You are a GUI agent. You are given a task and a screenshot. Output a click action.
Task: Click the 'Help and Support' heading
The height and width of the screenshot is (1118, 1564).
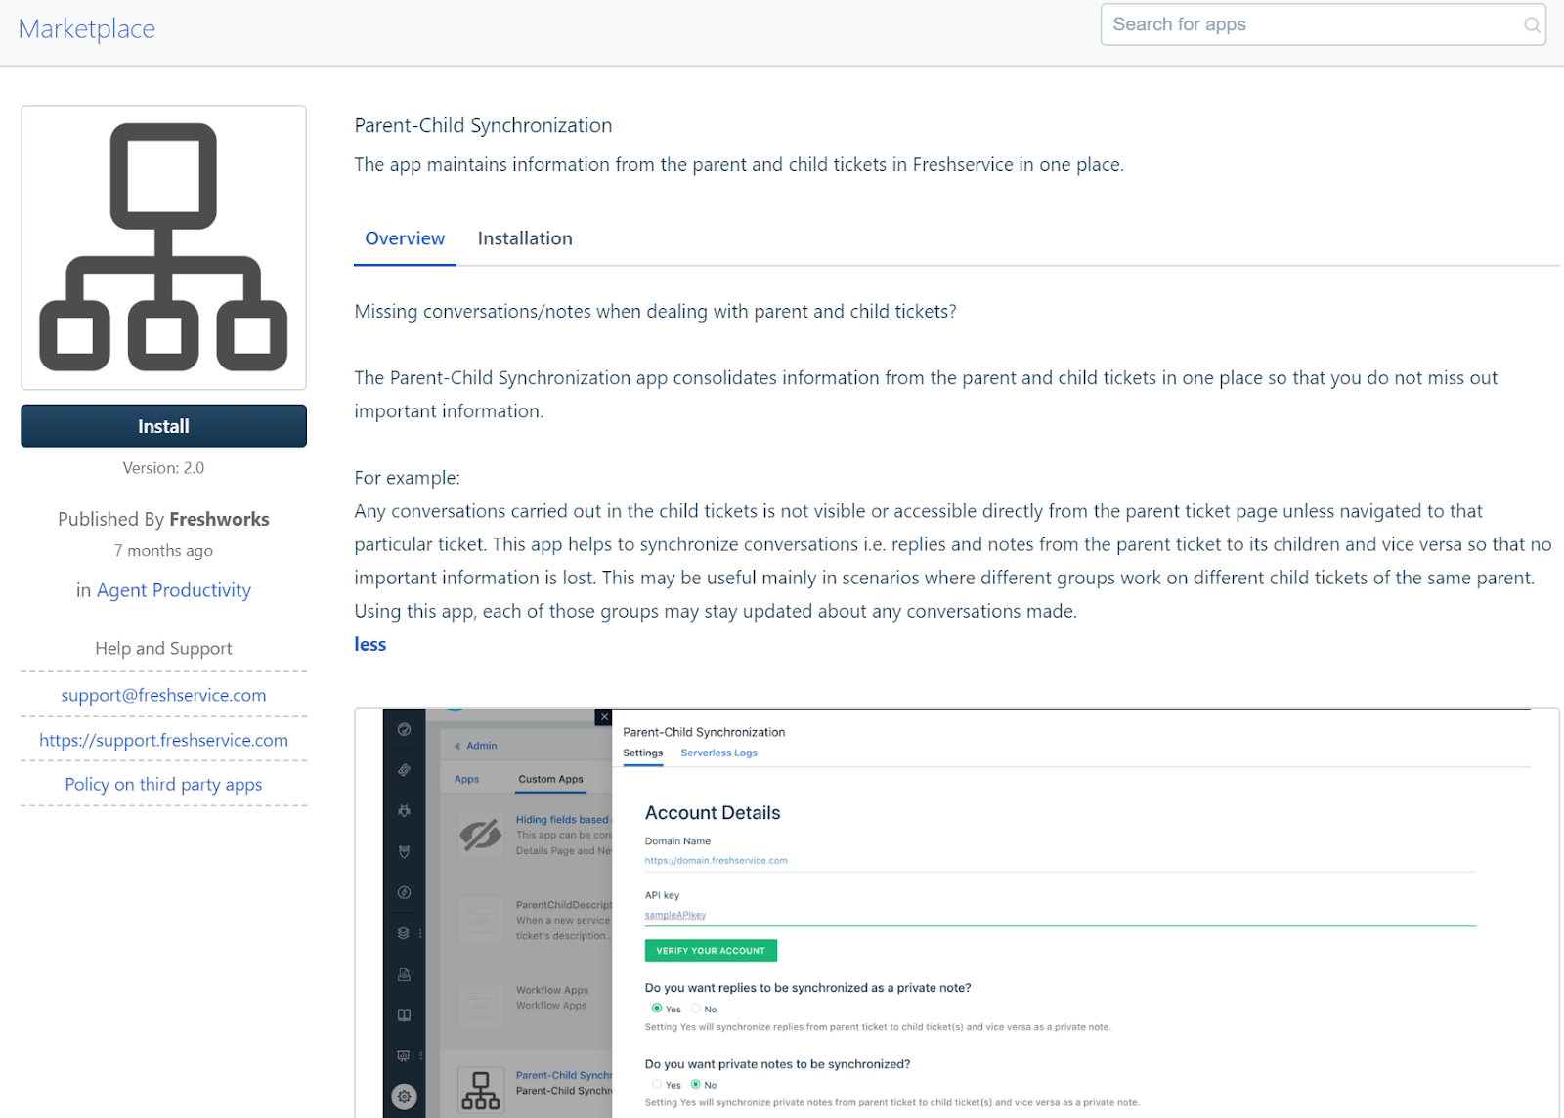(163, 648)
